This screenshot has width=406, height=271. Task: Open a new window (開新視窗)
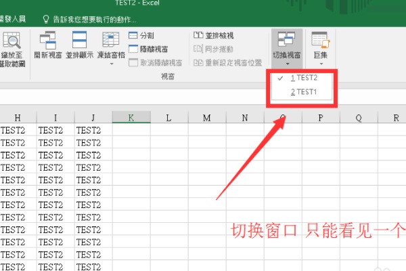(x=48, y=41)
